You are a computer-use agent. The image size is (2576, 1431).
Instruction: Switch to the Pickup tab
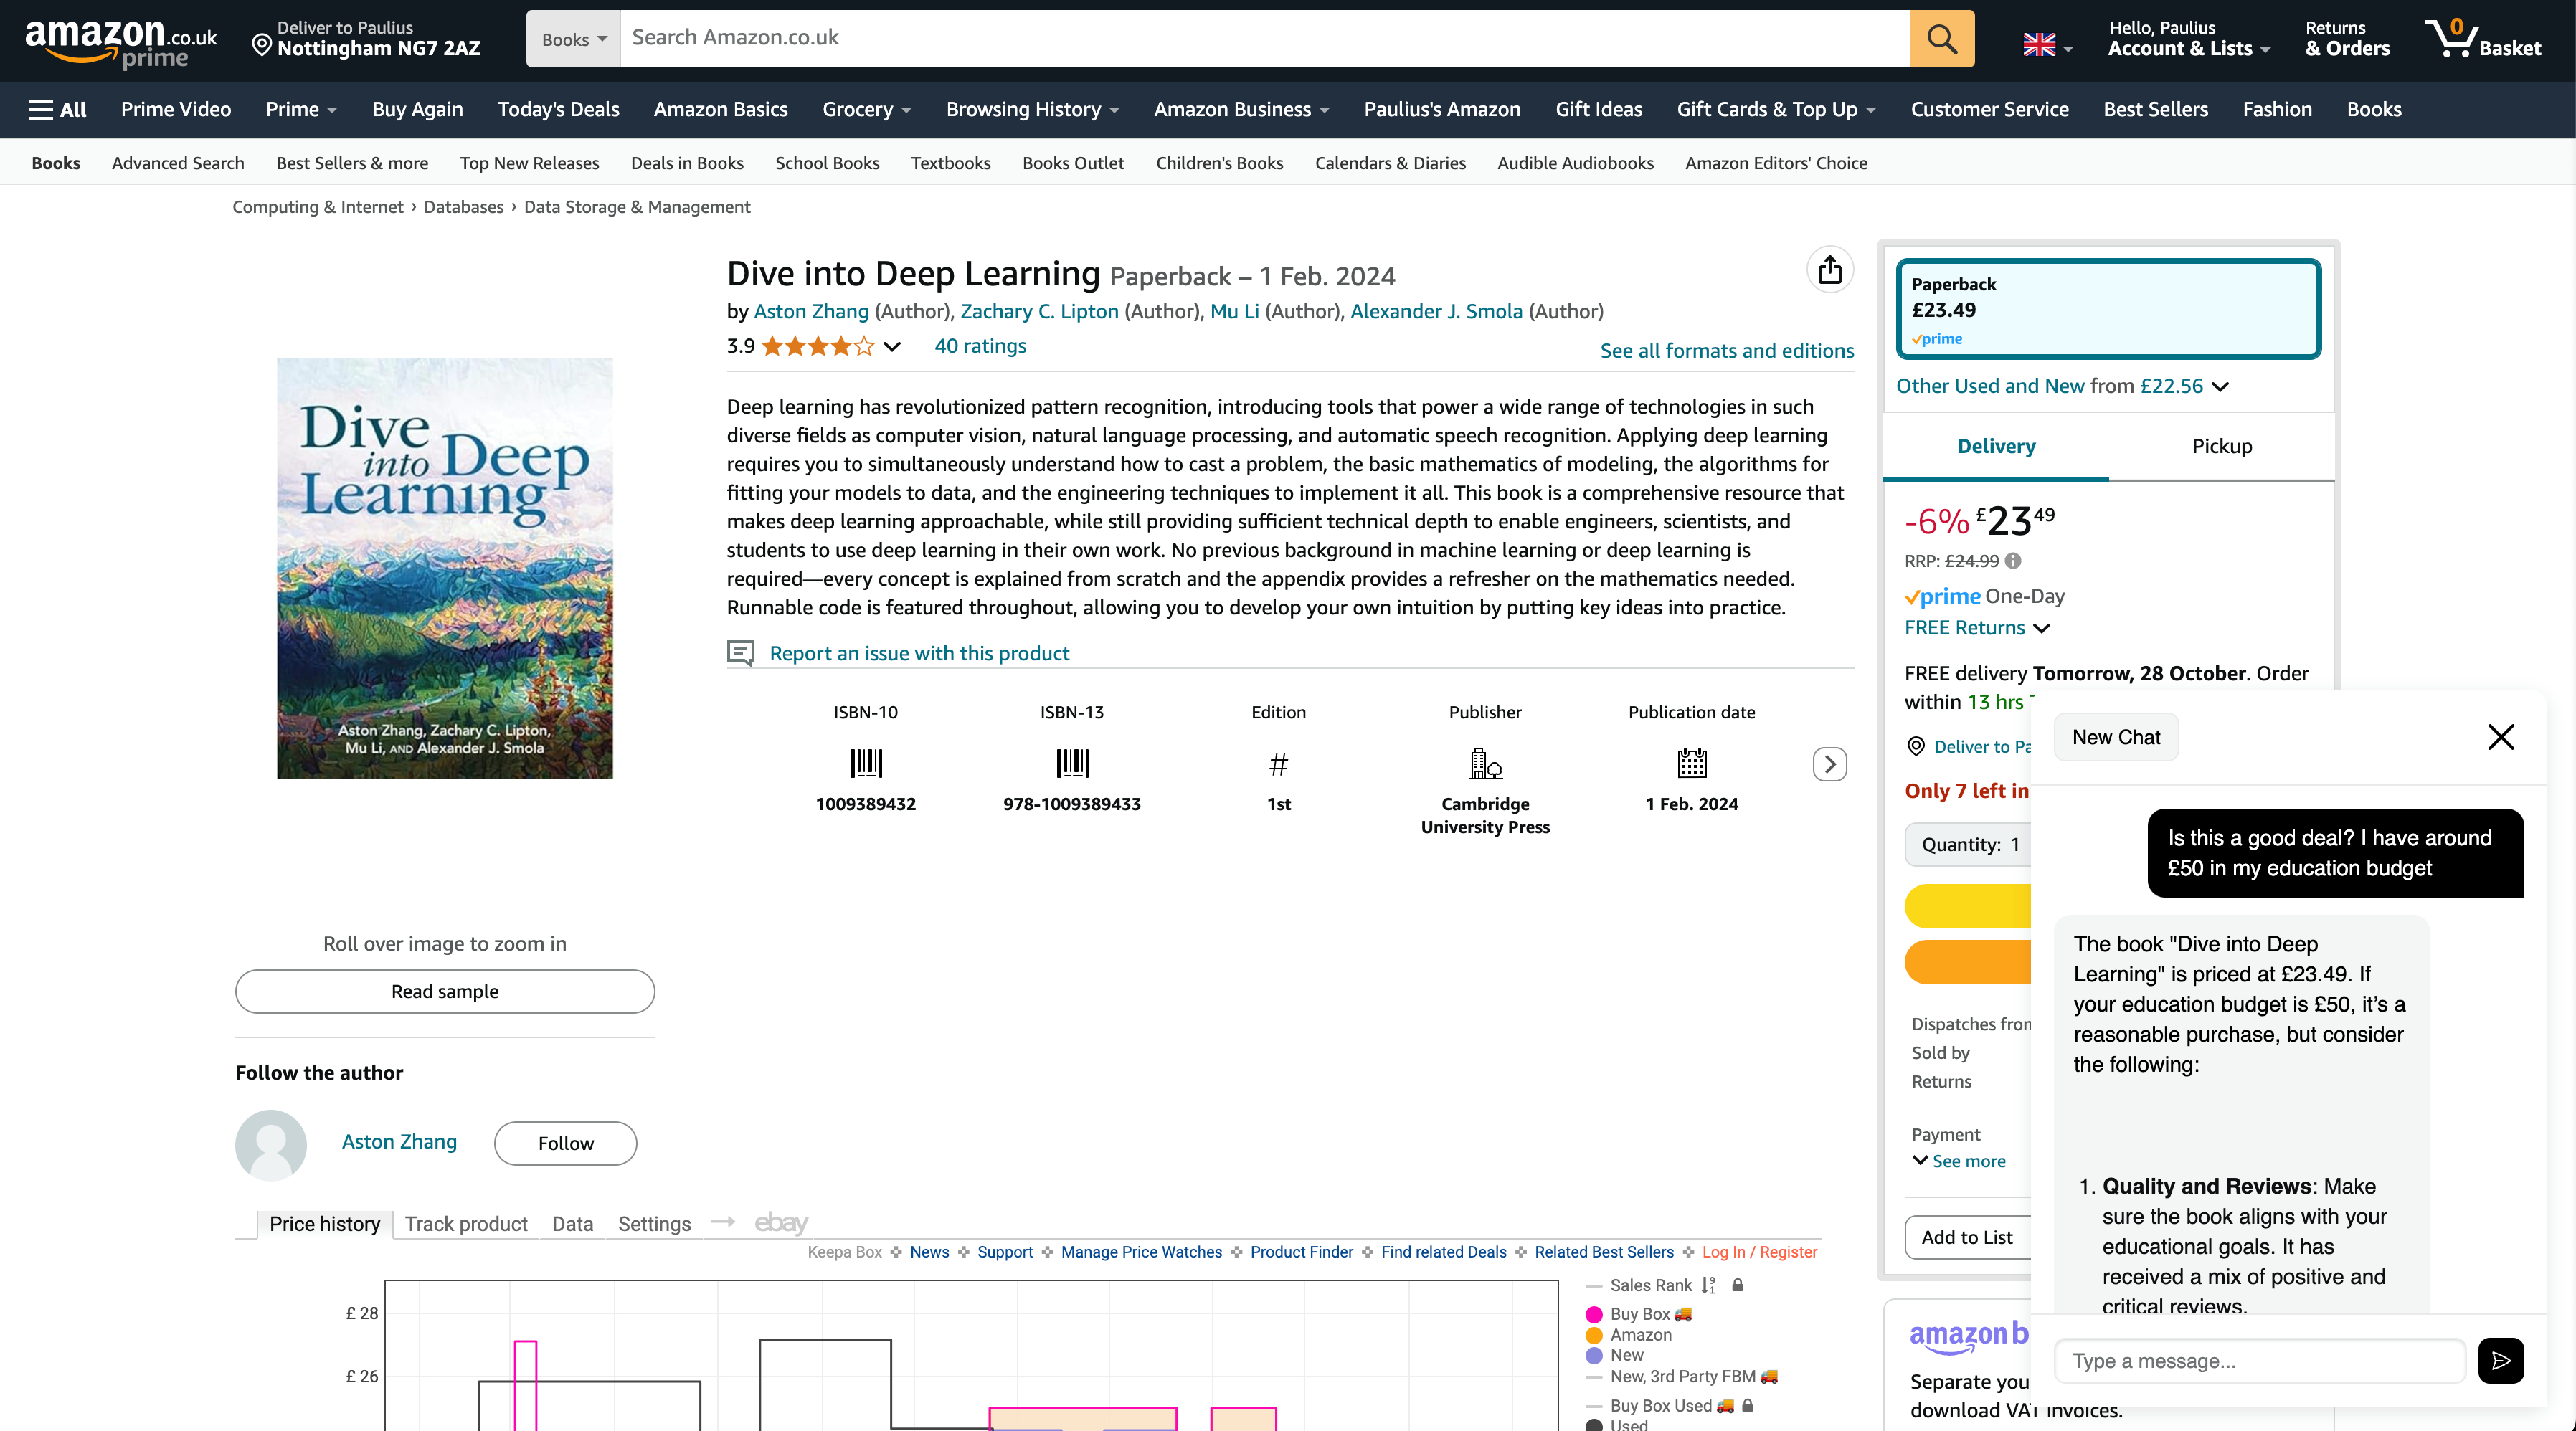(x=2221, y=446)
